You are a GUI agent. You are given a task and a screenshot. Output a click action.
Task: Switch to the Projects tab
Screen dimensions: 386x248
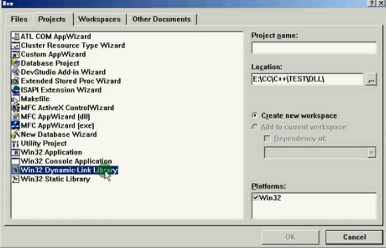[x=52, y=19]
